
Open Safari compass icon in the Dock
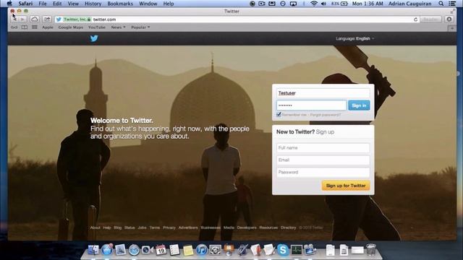[134, 250]
